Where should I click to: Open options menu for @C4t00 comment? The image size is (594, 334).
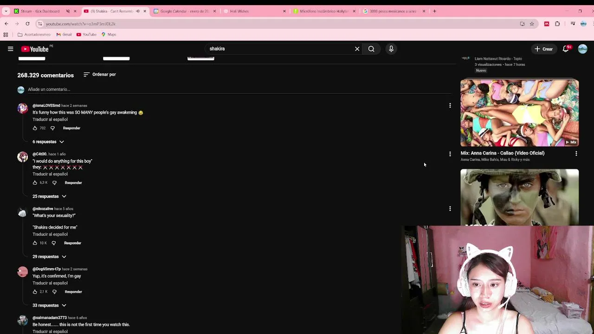click(450, 154)
